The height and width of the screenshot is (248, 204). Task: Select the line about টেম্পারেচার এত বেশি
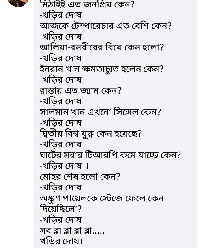[x=105, y=26]
